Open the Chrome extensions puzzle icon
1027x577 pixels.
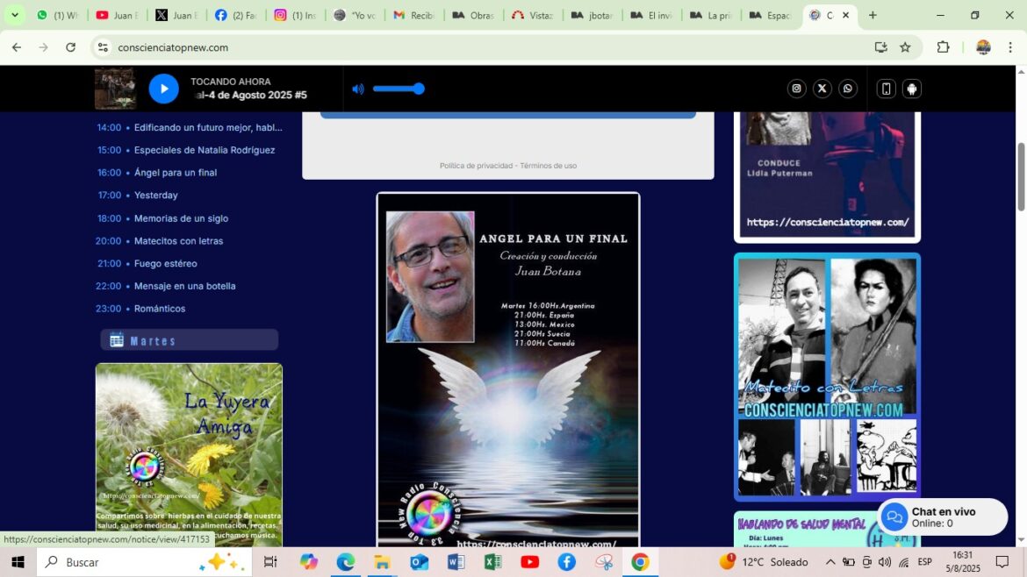[x=944, y=47]
